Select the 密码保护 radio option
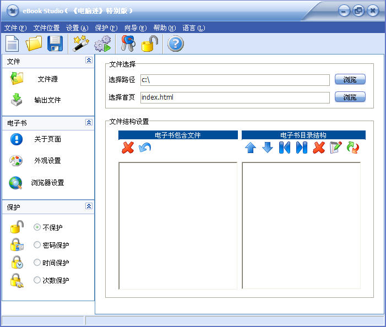 pyautogui.click(x=37, y=245)
